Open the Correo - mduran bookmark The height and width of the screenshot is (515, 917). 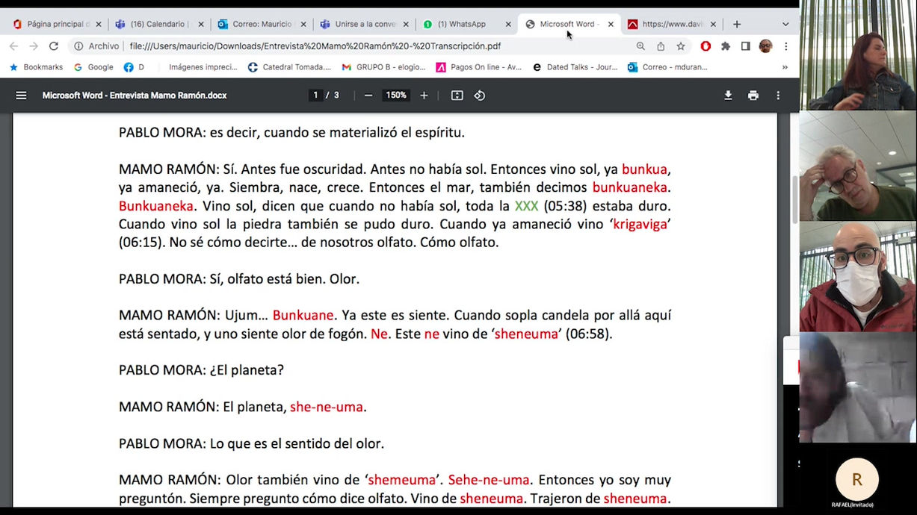click(x=667, y=67)
